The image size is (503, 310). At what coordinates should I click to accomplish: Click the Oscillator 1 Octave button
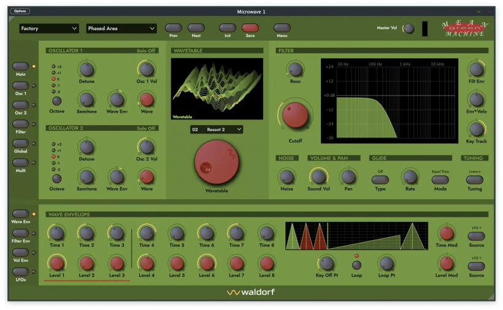click(x=57, y=101)
